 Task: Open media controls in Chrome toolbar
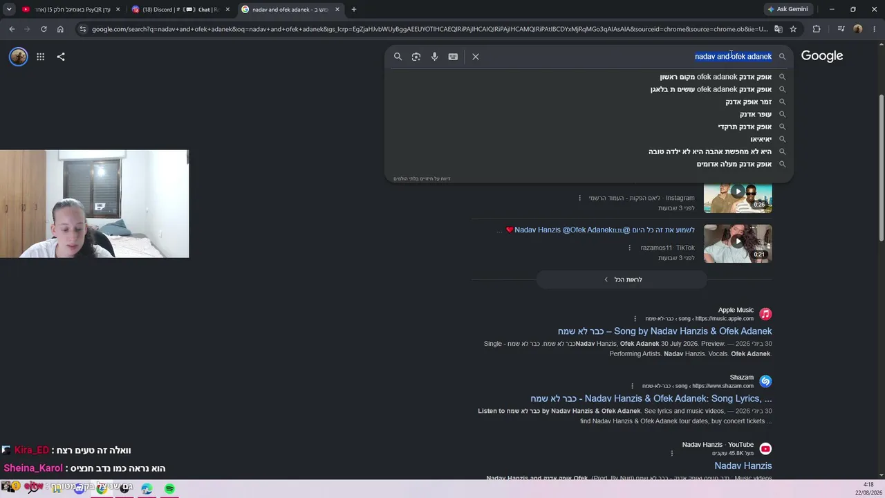[x=841, y=29]
